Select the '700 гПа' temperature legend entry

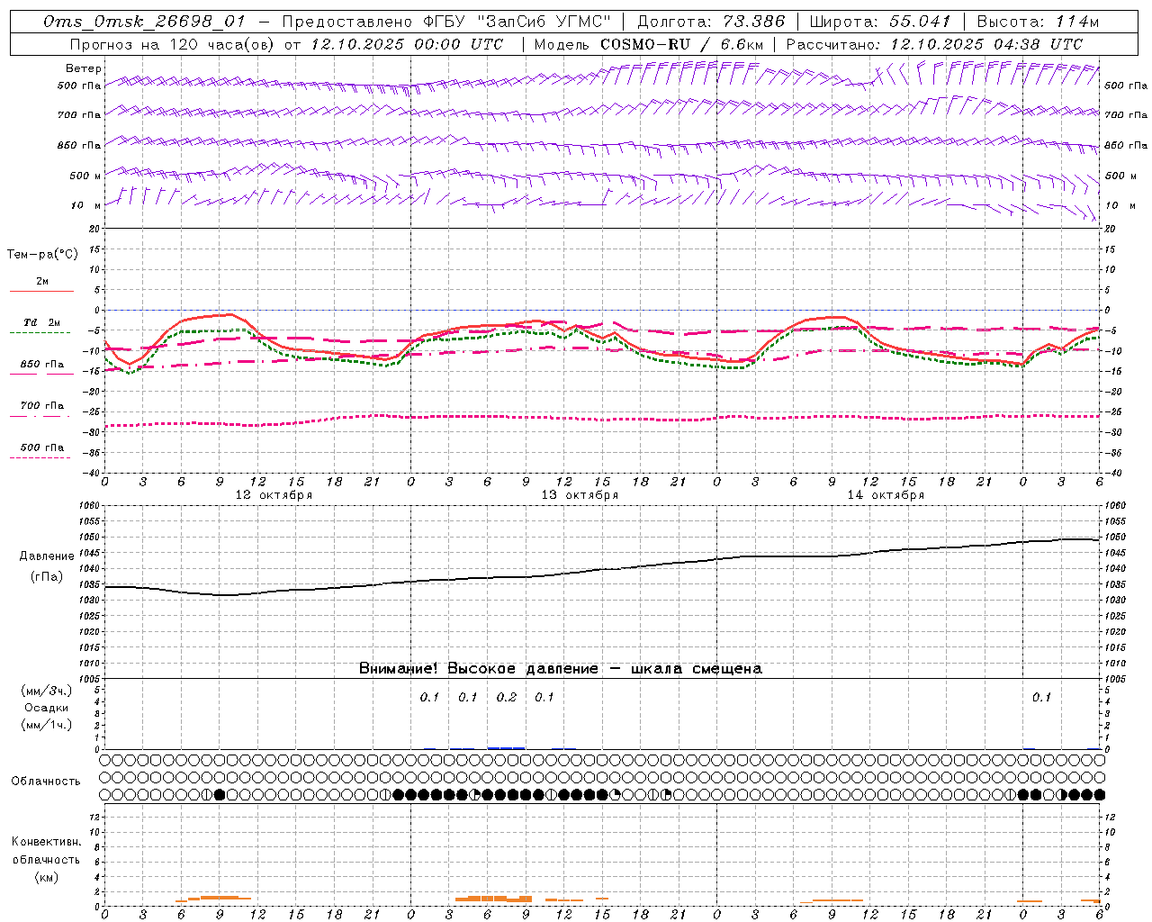(x=42, y=406)
